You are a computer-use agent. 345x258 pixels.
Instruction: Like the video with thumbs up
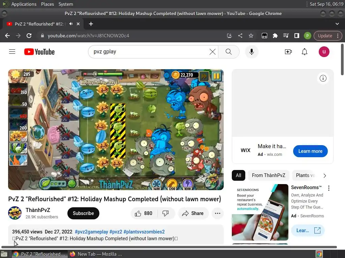tap(144, 213)
